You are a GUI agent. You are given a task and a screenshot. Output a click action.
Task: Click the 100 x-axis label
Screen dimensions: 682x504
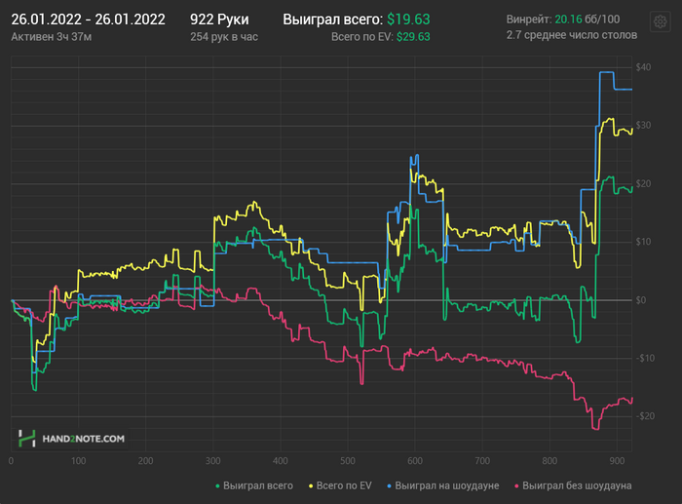coord(78,461)
